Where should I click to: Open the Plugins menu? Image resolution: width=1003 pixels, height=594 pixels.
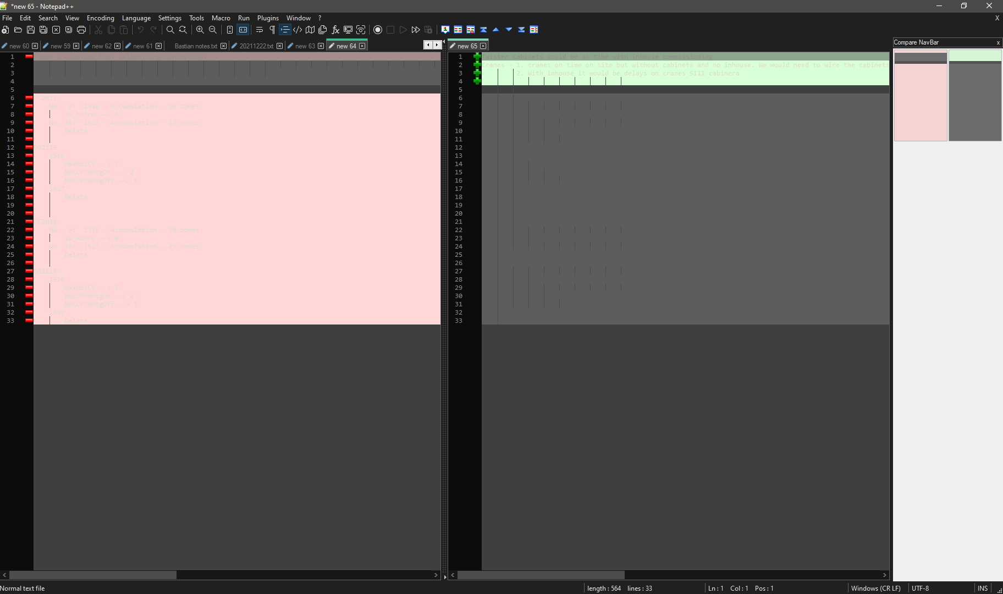pyautogui.click(x=268, y=18)
